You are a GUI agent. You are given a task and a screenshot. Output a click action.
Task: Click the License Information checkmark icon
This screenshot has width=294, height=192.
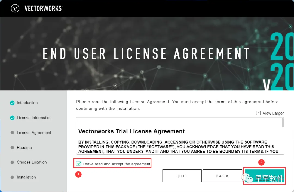pos(12,118)
